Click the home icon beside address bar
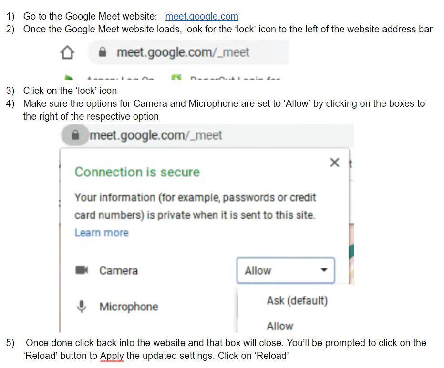This screenshot has width=444, height=368. pos(67,52)
